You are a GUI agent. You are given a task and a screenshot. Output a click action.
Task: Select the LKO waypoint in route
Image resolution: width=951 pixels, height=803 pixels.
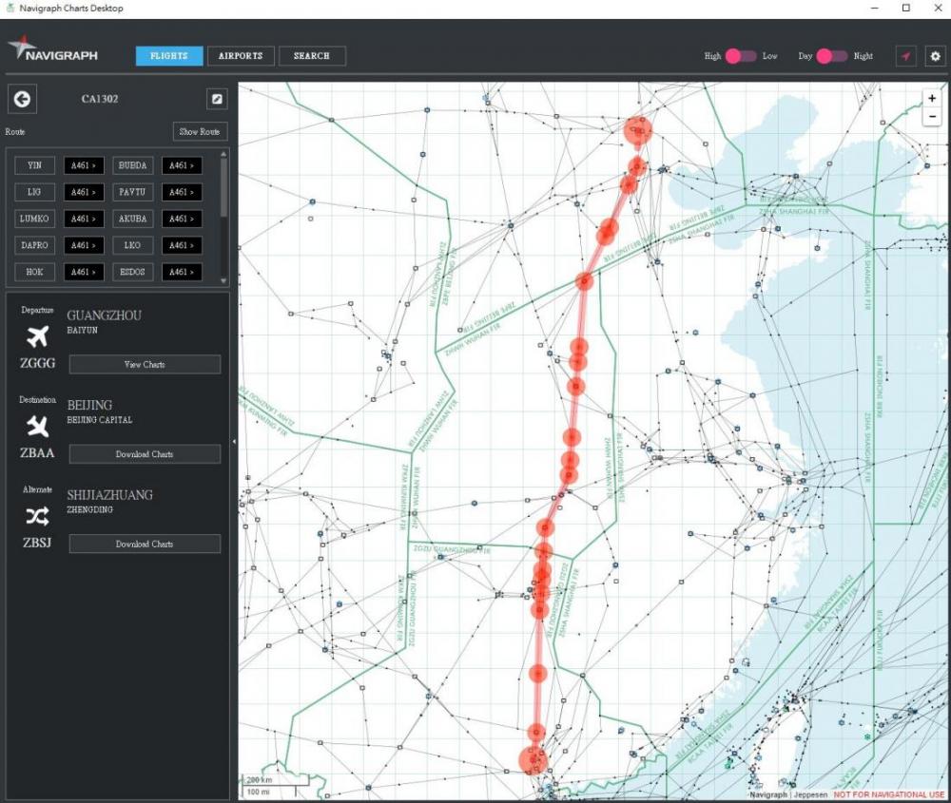click(x=132, y=245)
